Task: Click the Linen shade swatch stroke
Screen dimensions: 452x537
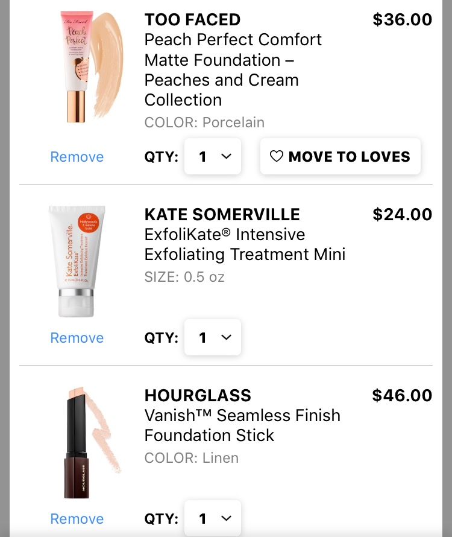Action: (105, 428)
